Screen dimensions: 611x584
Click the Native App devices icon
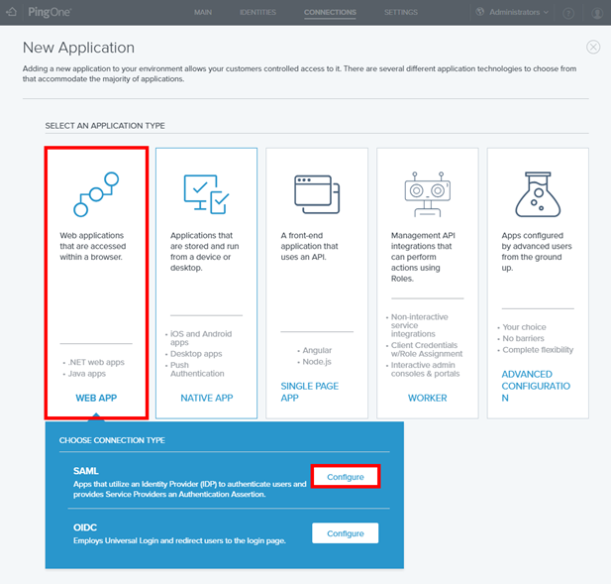[x=206, y=194]
